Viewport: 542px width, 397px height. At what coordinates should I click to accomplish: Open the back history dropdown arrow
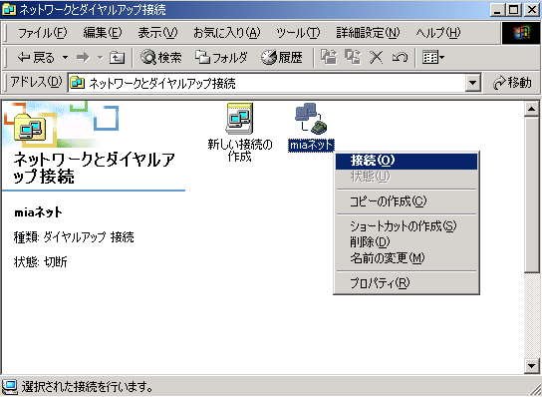click(65, 57)
